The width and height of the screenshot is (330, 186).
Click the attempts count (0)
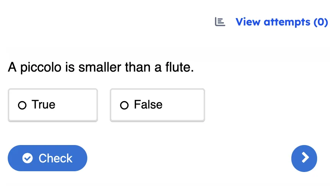[320, 22]
